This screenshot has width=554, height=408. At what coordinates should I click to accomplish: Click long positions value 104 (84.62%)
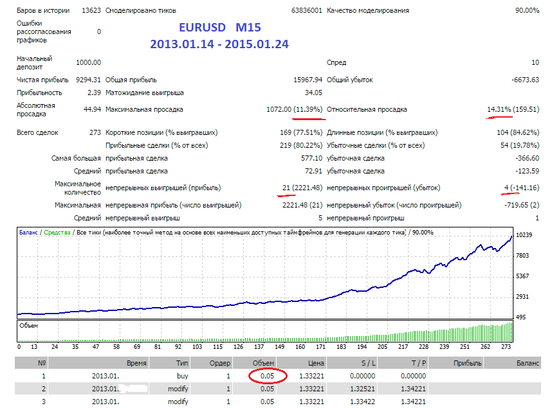coord(518,133)
